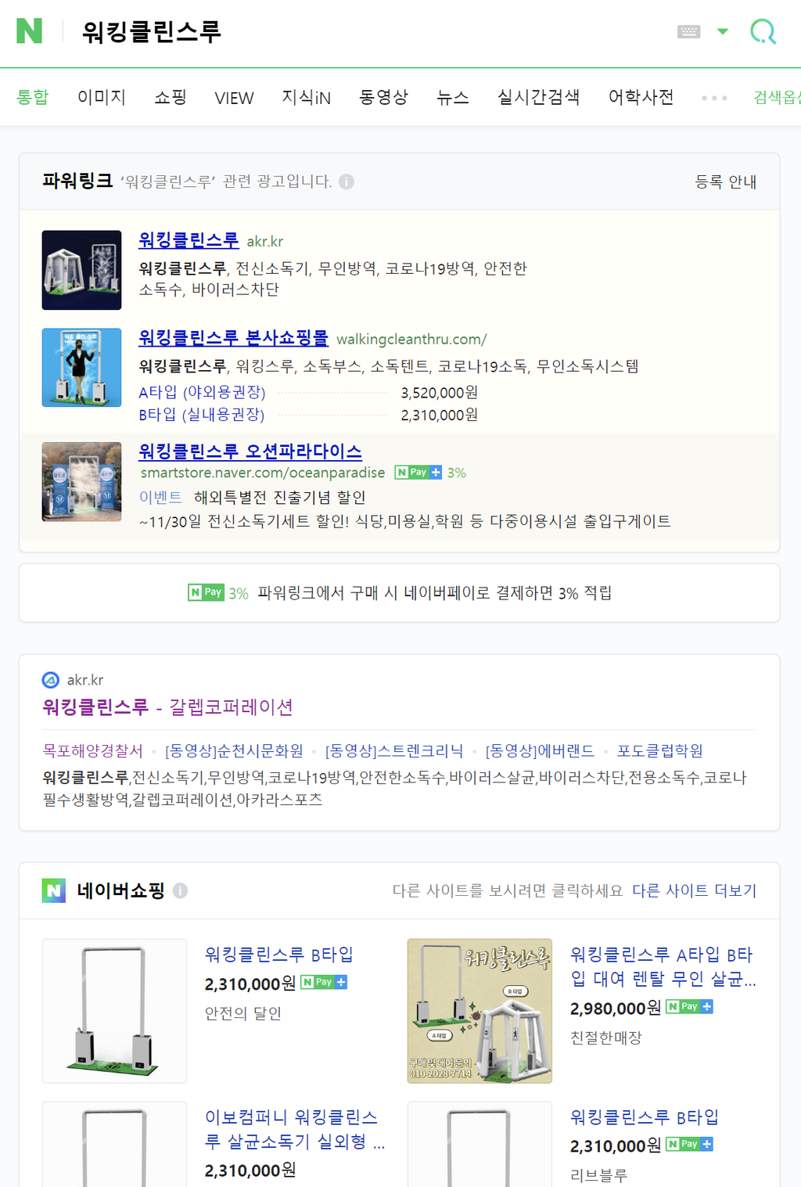Click the Naver Shopping info icon
The height and width of the screenshot is (1187, 801).
[180, 890]
